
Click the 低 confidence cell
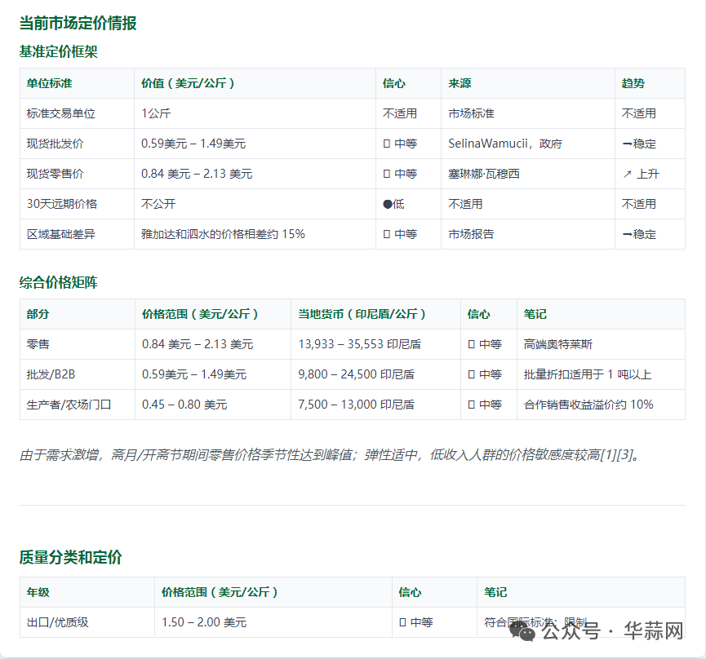(x=393, y=204)
